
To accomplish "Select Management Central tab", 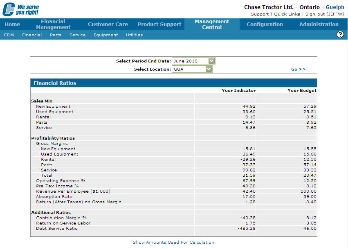I will pyautogui.click(x=212, y=24).
